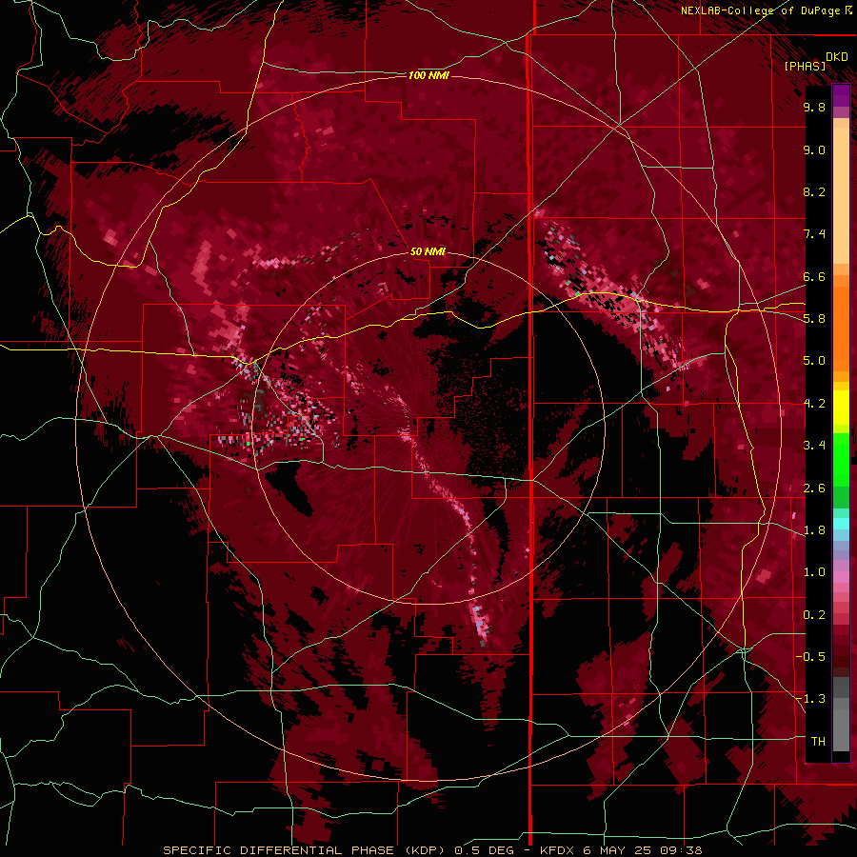Click the 5.0 scale value
The width and height of the screenshot is (857, 857).
[x=814, y=361]
